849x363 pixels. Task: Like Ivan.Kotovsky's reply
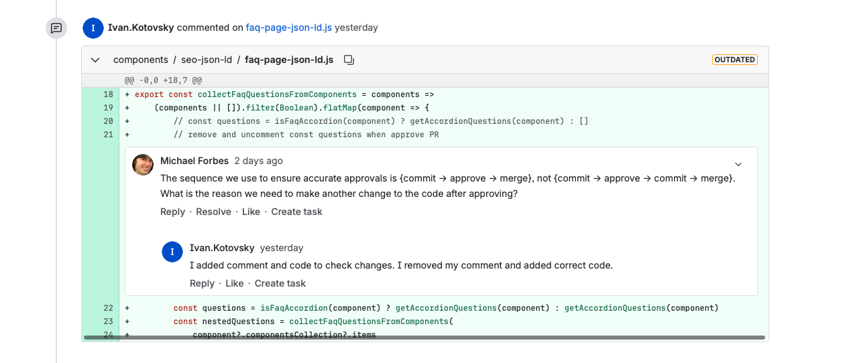[x=235, y=283]
